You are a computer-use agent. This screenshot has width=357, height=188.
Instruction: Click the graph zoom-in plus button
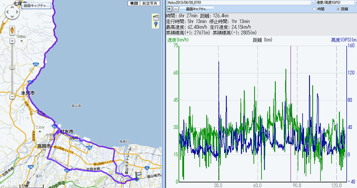169,9
